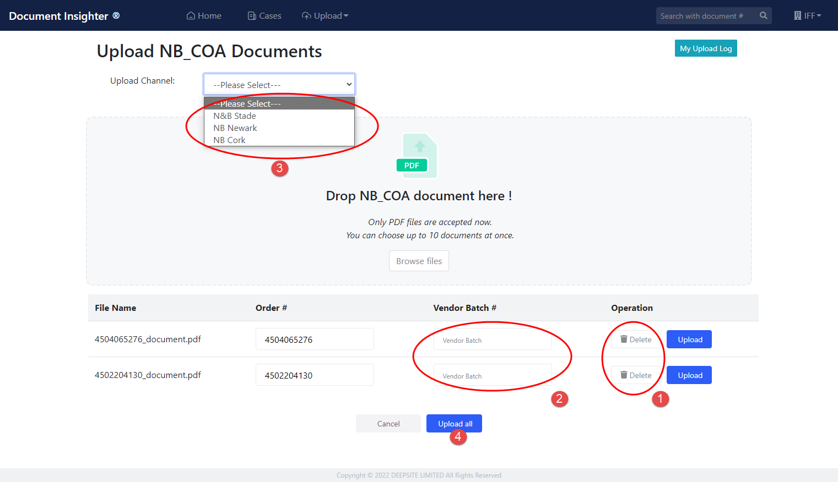Click the Home house icon
Image resolution: width=838 pixels, height=482 pixels.
[x=191, y=15]
